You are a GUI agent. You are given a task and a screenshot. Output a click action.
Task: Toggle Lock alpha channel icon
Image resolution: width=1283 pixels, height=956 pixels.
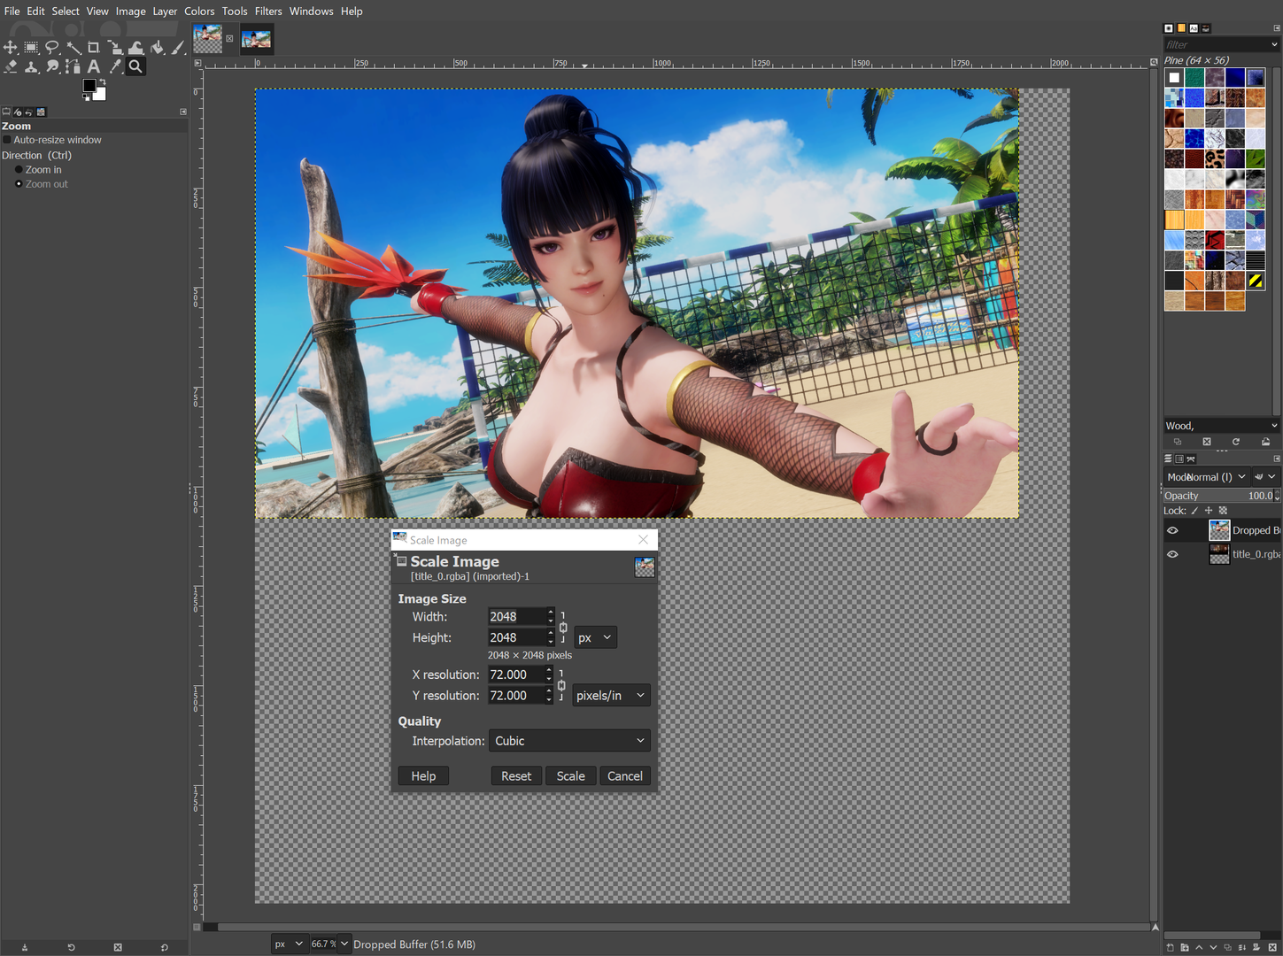[x=1223, y=511]
